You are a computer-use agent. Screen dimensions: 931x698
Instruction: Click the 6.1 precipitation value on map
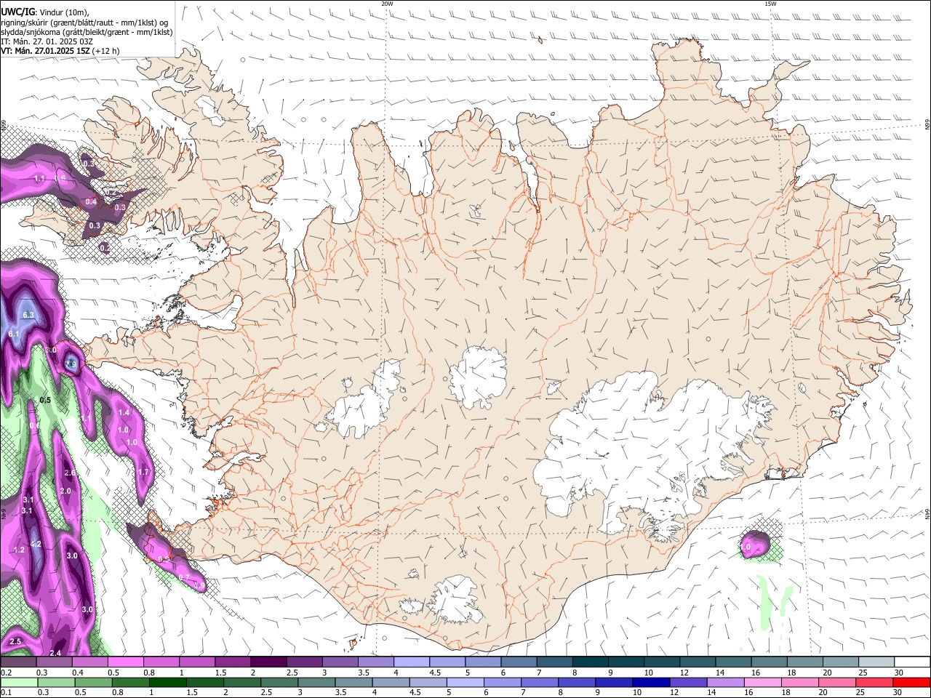coord(14,334)
